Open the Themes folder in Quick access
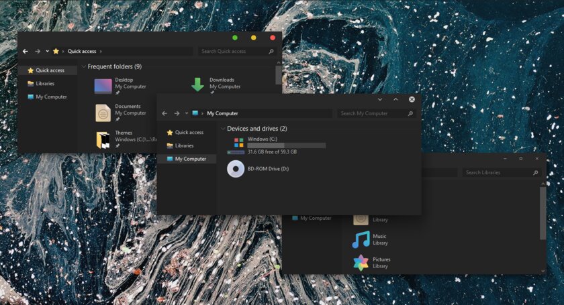The width and height of the screenshot is (564, 305). coord(103,139)
